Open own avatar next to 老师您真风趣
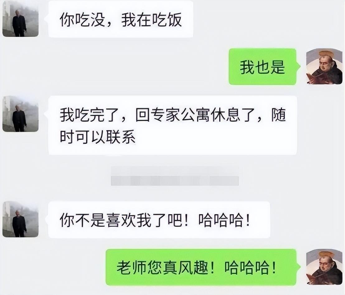 coord(324,267)
